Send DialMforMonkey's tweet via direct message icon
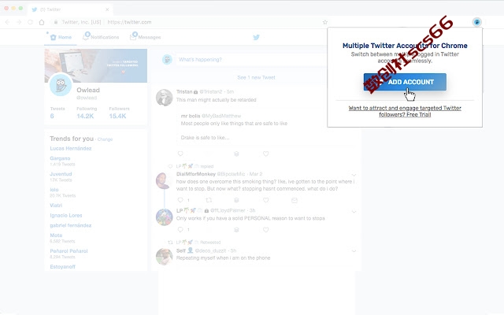 294,200
